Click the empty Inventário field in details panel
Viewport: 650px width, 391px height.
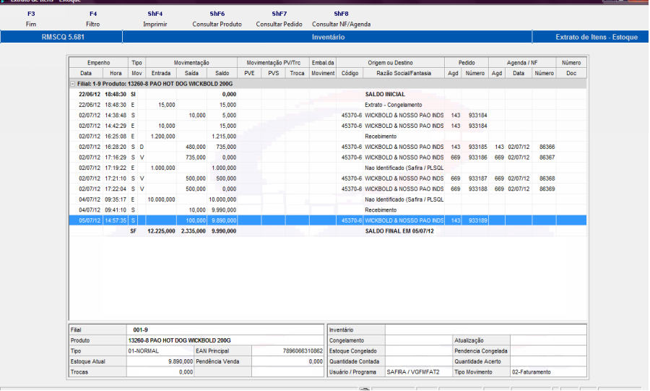click(x=486, y=330)
